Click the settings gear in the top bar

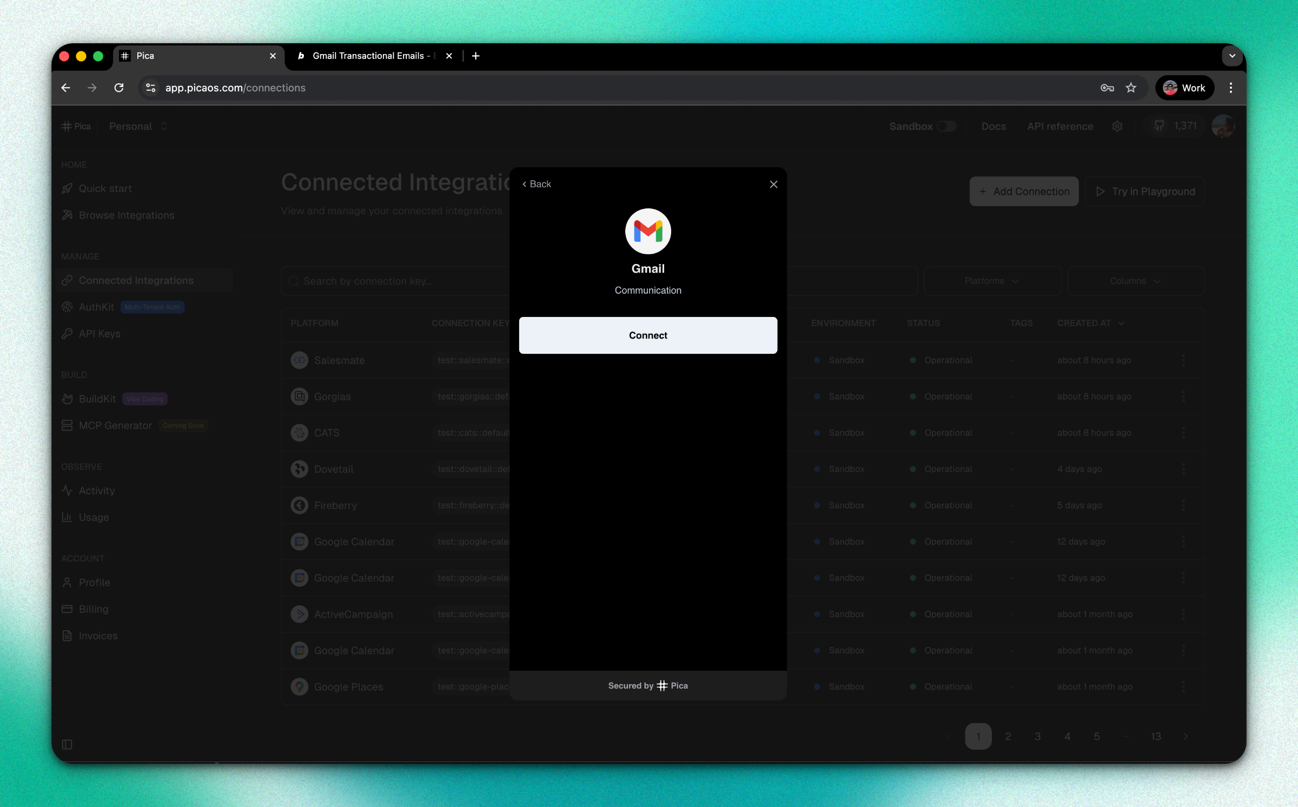point(1118,126)
